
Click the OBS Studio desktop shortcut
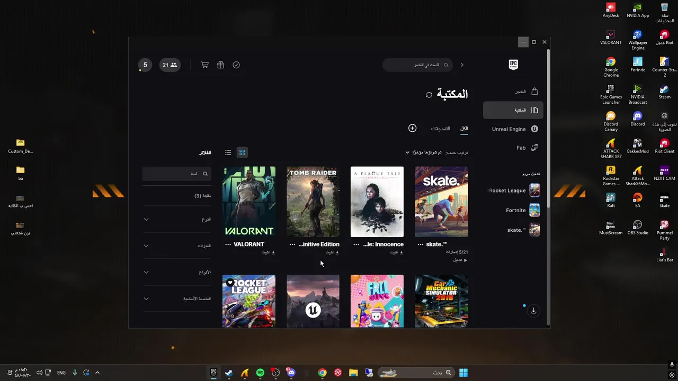638,228
